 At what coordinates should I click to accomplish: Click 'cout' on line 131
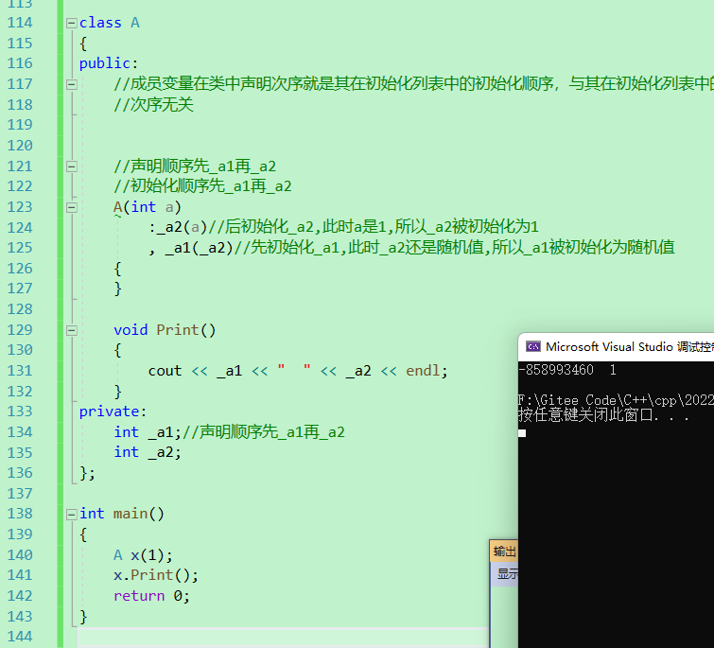tap(165, 371)
